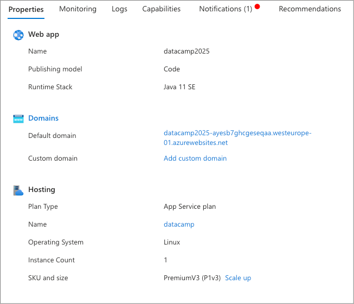Click the Hosting server cloud icon
Viewport: 354px width, 304px height.
(x=18, y=190)
